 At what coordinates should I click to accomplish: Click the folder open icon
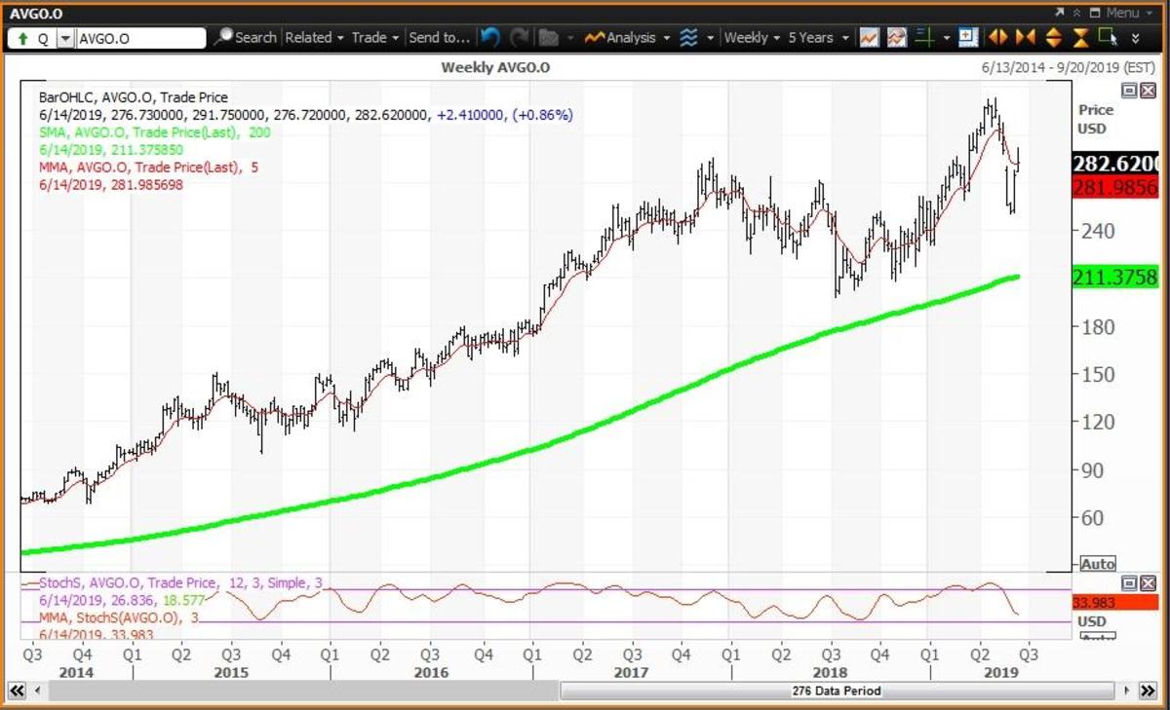(548, 38)
